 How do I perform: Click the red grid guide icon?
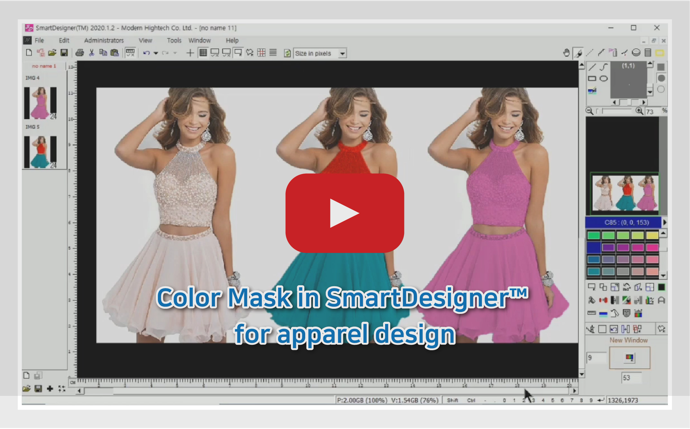[x=261, y=53]
